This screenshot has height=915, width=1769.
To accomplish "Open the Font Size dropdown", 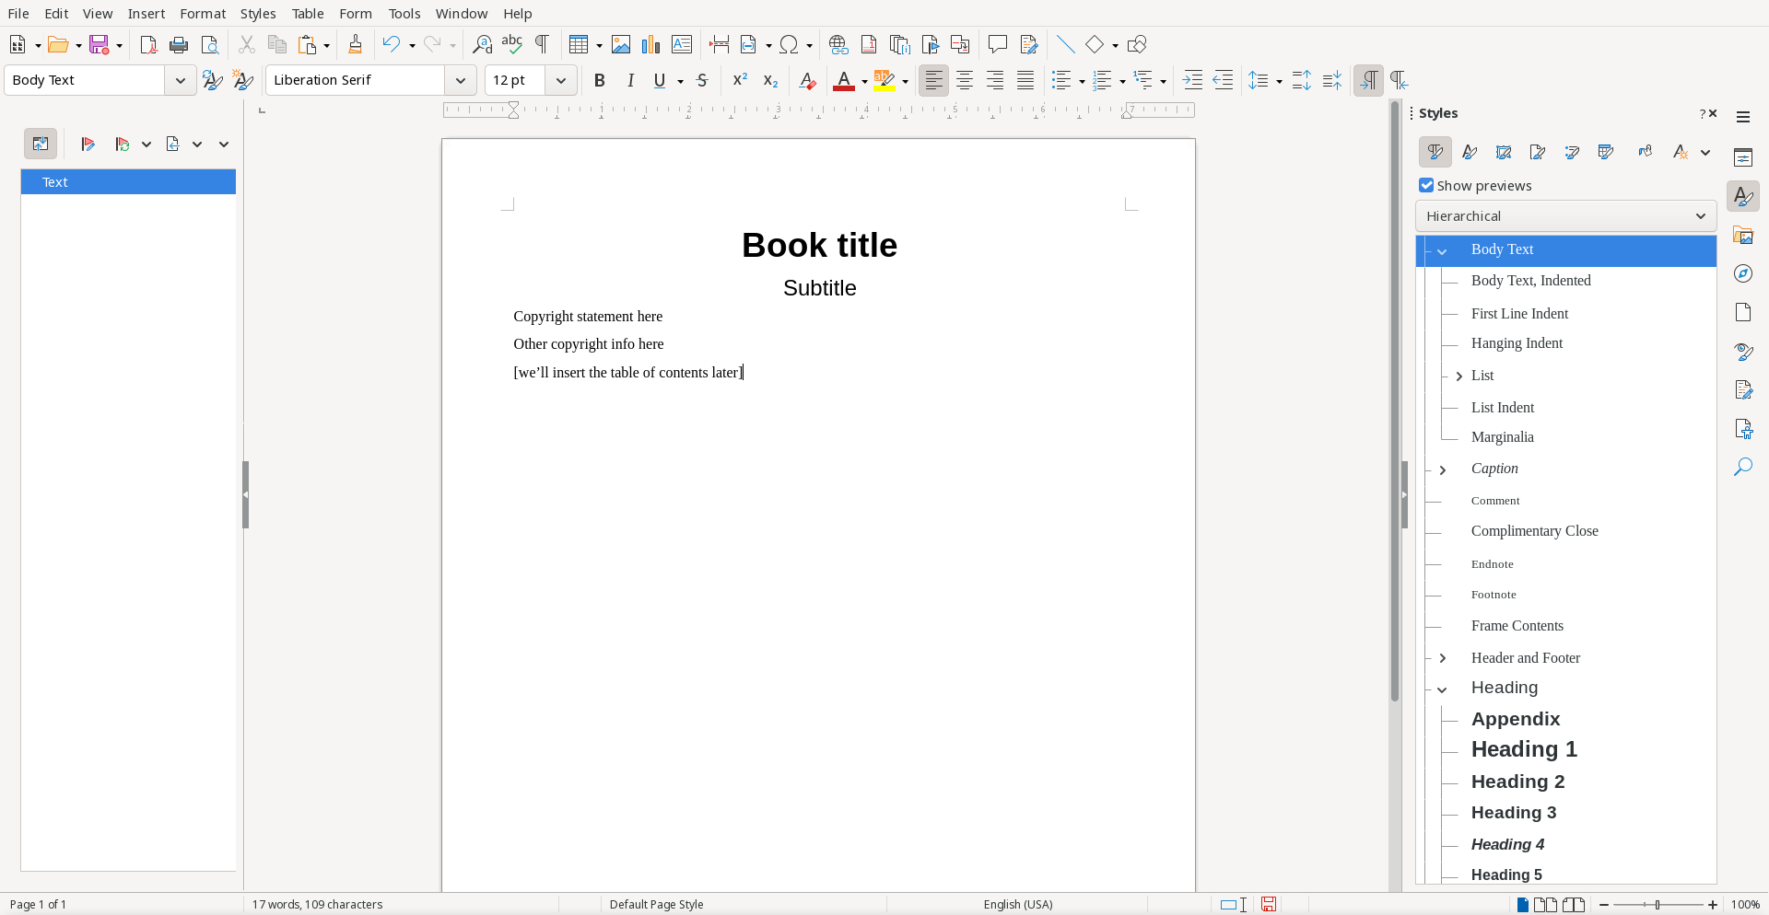I will click(560, 81).
